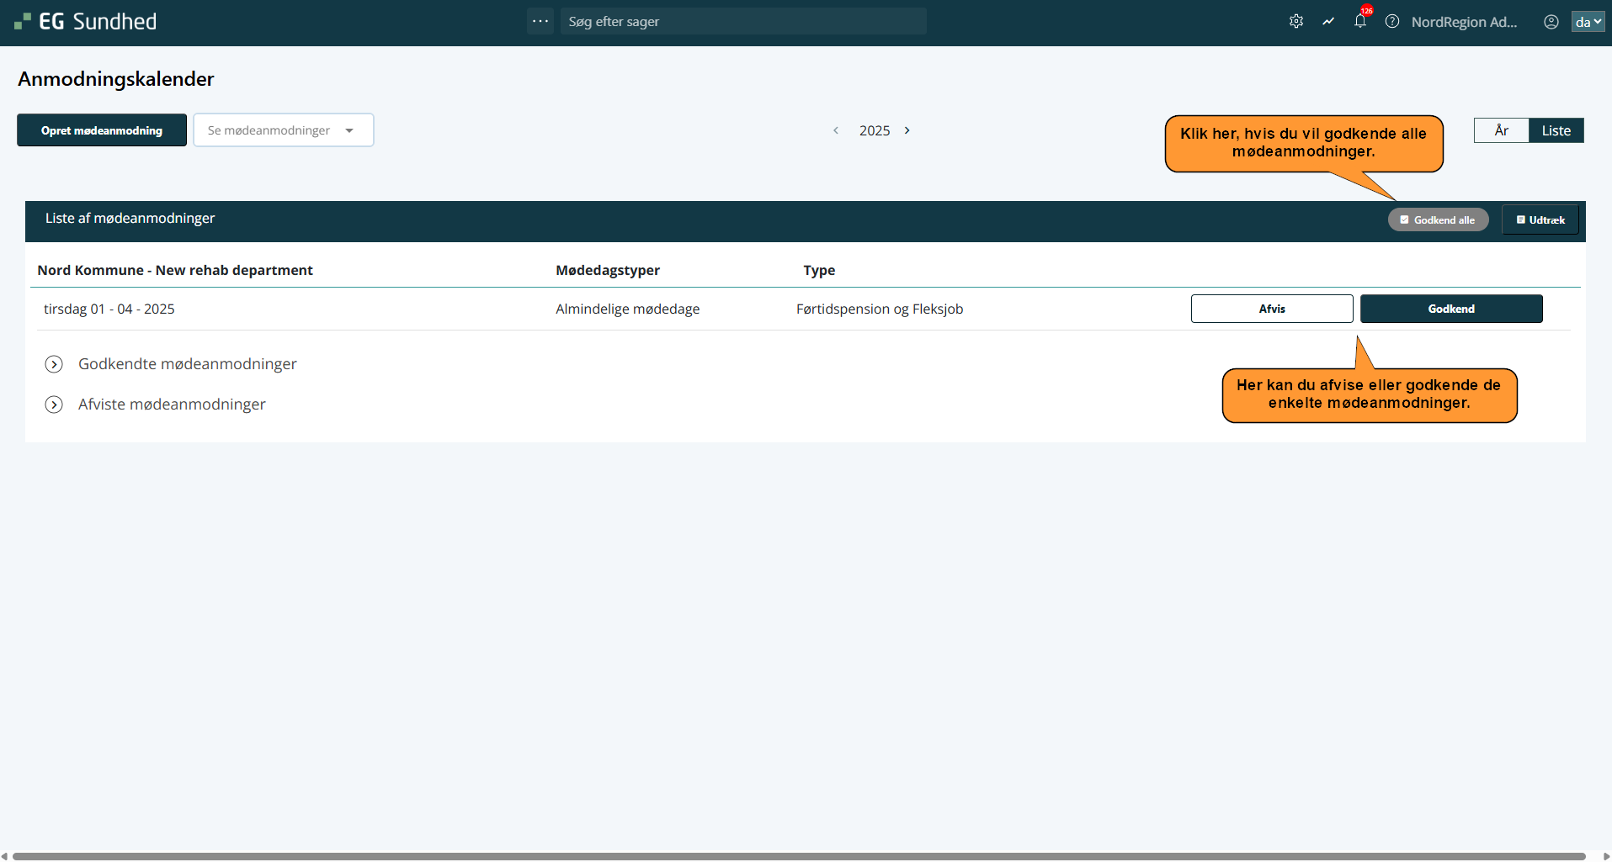The width and height of the screenshot is (1612, 862).
Task: Open the notifications bell
Action: tap(1360, 22)
